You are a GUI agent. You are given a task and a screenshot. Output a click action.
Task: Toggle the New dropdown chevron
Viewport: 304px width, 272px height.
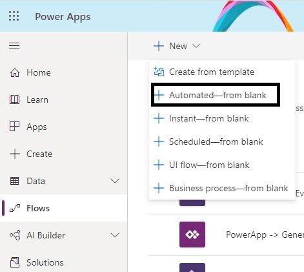[196, 46]
